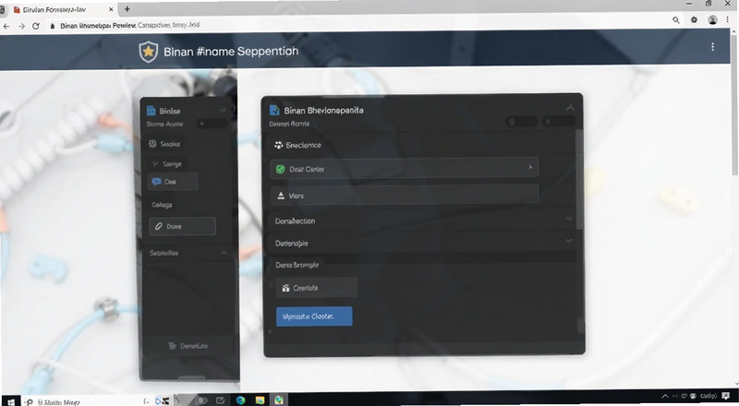The image size is (739, 406).
Task: Click the shield star logo in header
Action: pos(149,52)
